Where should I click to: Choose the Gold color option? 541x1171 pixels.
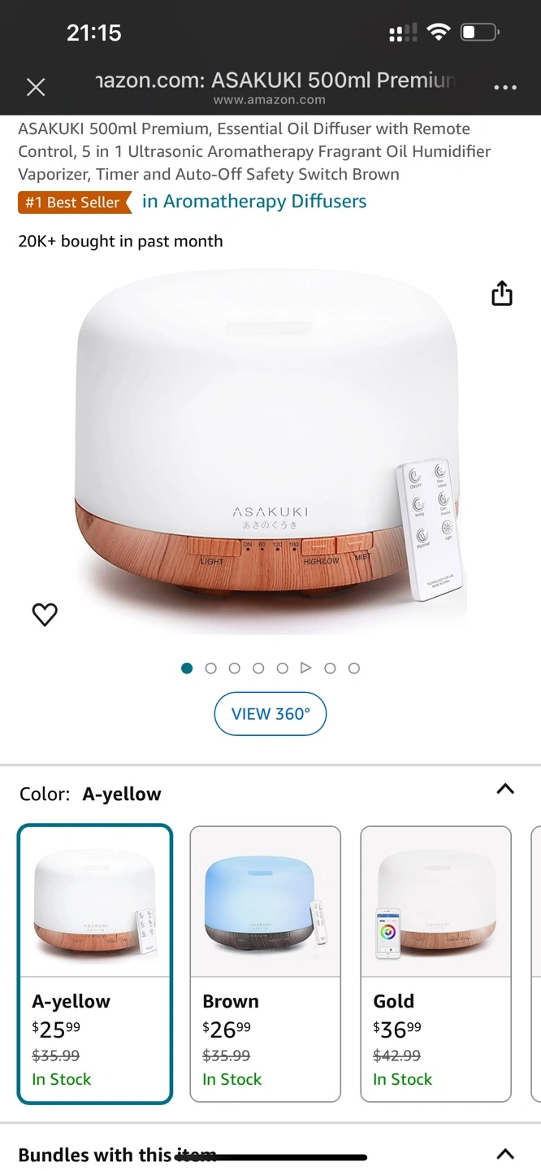click(435, 964)
